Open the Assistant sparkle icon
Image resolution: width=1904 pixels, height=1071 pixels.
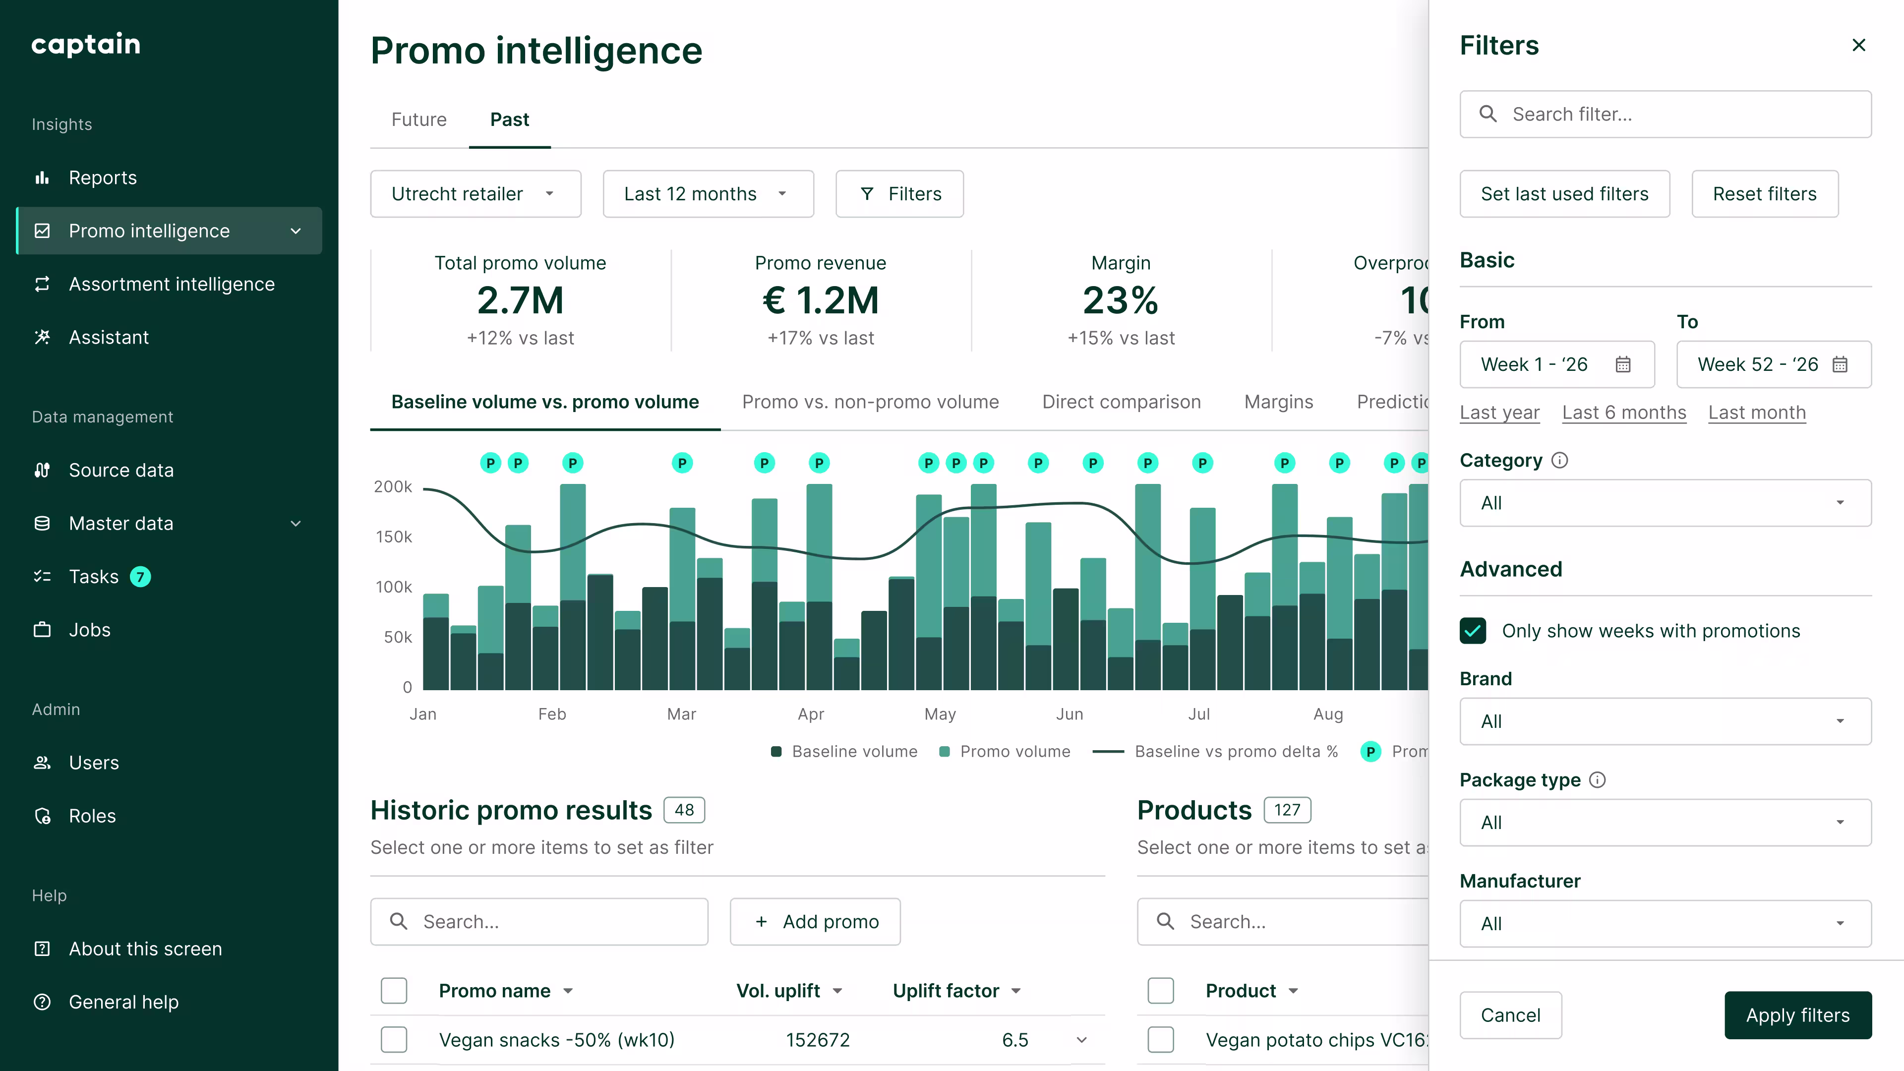42,337
